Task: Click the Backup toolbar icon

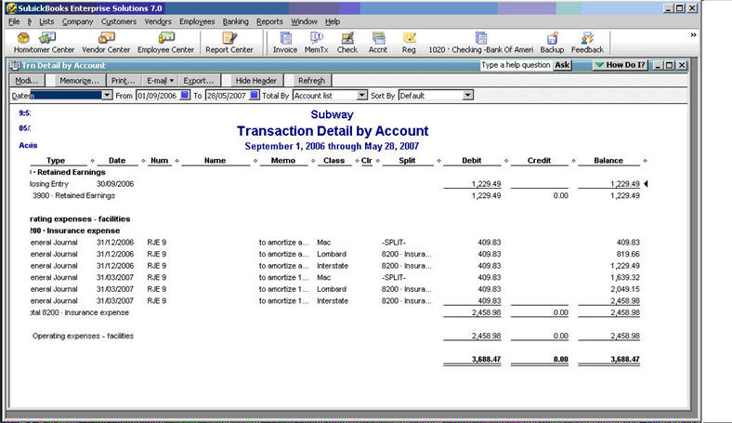Action: coord(552,42)
